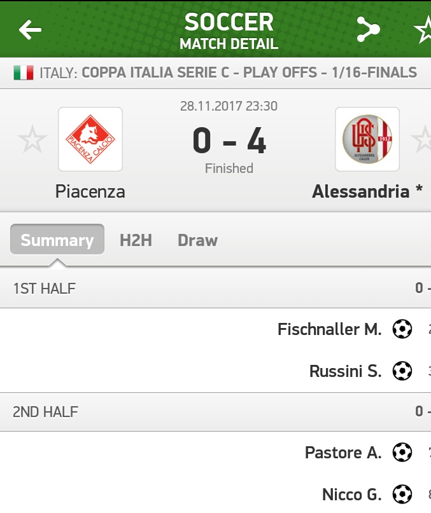Tap the Alessandria team name
Screen dimensions: 431x513
(360, 191)
